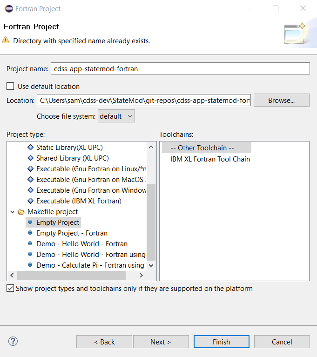Click the help question mark icon
The image size is (317, 357).
pos(13,342)
